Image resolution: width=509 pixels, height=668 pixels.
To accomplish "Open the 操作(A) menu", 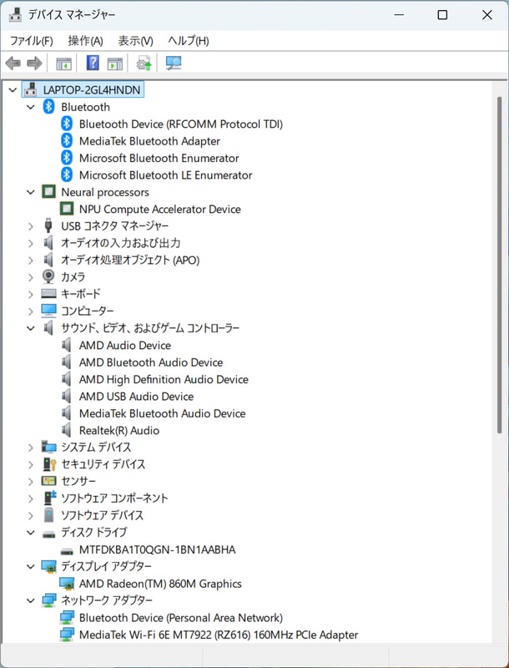I will point(86,41).
